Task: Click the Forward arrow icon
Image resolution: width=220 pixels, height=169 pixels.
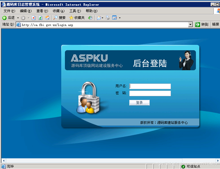Action: [x=23, y=18]
